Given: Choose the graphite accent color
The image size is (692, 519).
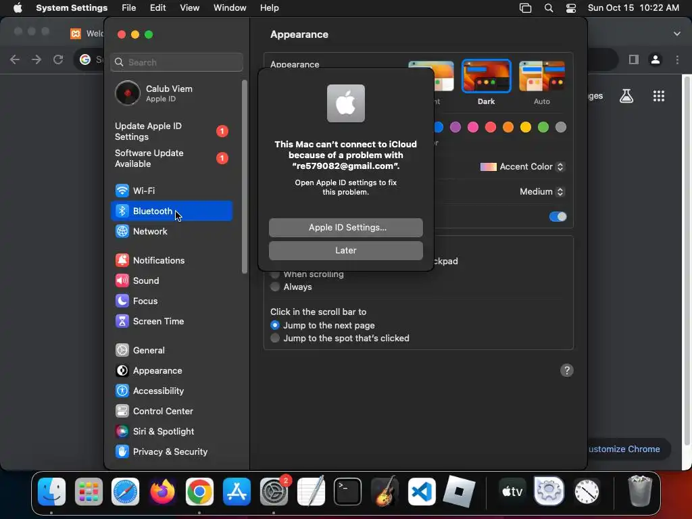Looking at the screenshot, I should pos(561,128).
